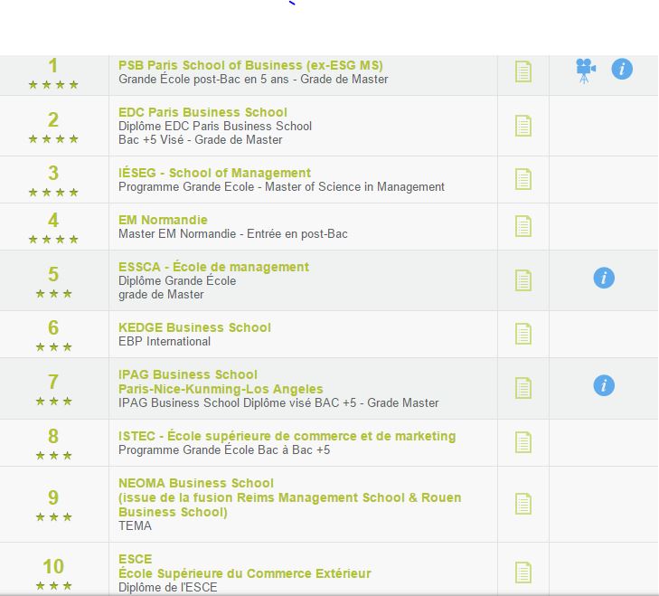Open the EM Normandie link
Screen dimensions: 659x596
click(163, 220)
